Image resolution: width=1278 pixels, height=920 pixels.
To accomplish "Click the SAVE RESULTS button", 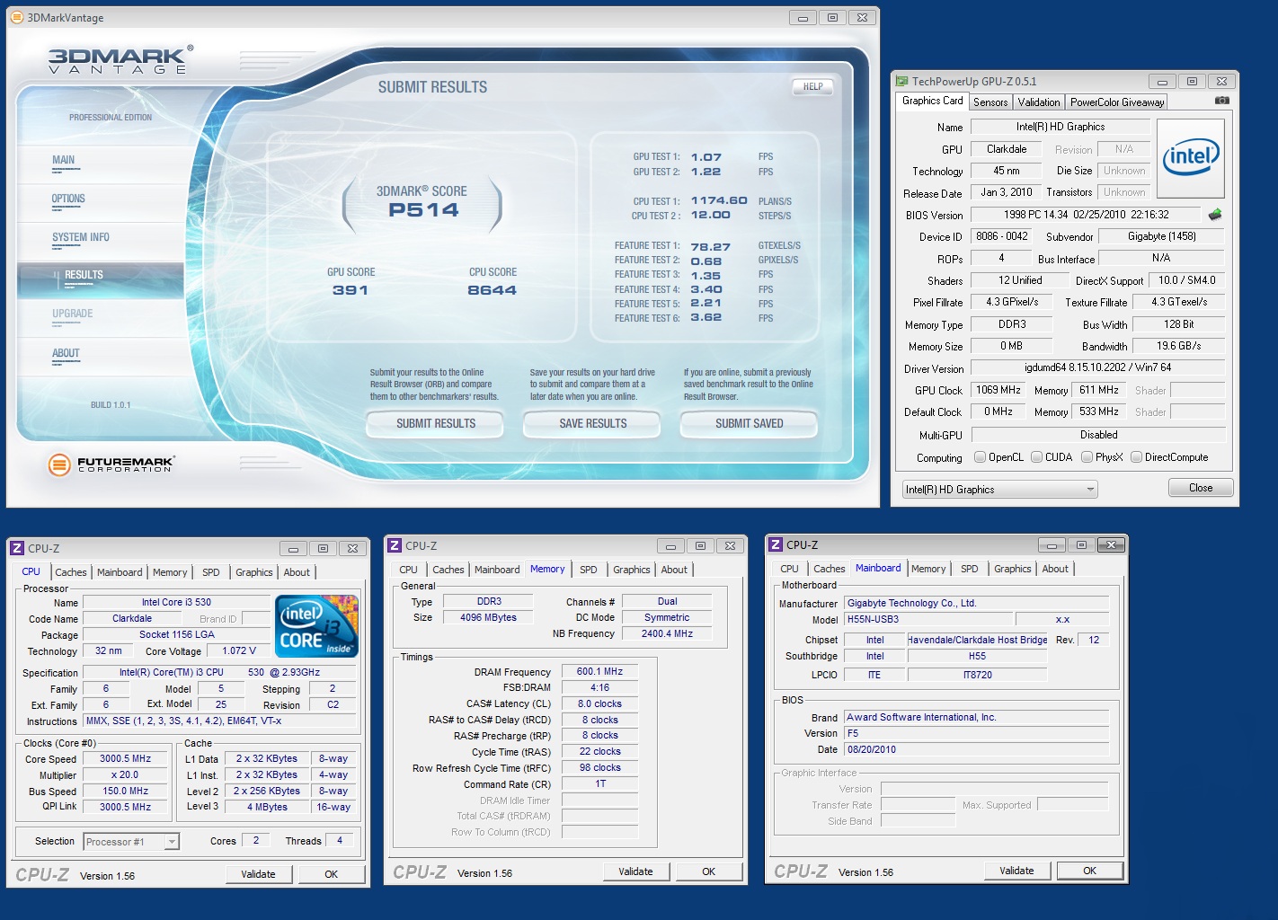I will click(x=593, y=424).
